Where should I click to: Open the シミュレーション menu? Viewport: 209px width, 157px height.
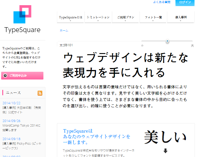pos(98,17)
